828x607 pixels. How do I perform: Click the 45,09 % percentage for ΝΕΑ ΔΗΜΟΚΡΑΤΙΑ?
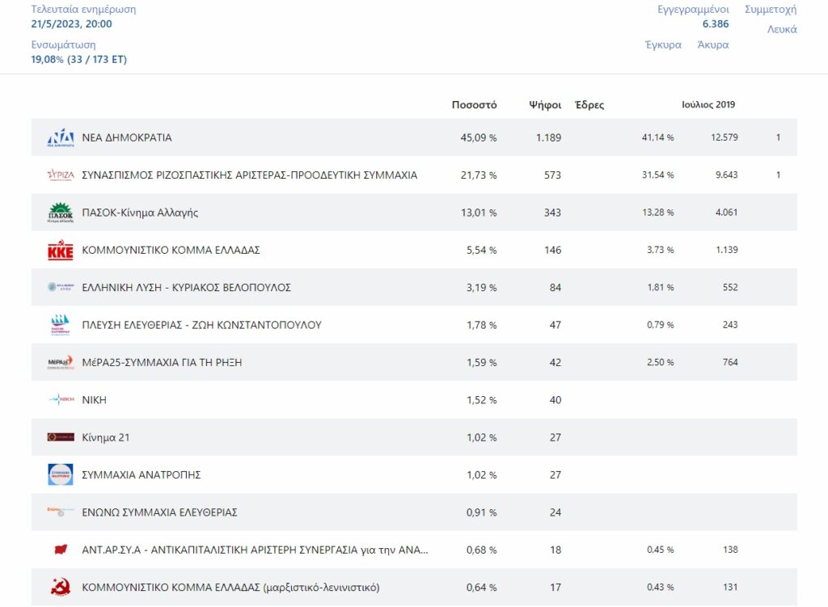click(479, 137)
